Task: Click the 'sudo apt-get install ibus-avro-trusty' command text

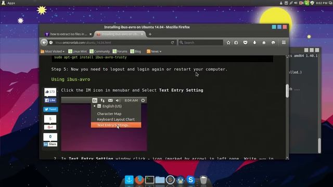Action: pos(90,57)
